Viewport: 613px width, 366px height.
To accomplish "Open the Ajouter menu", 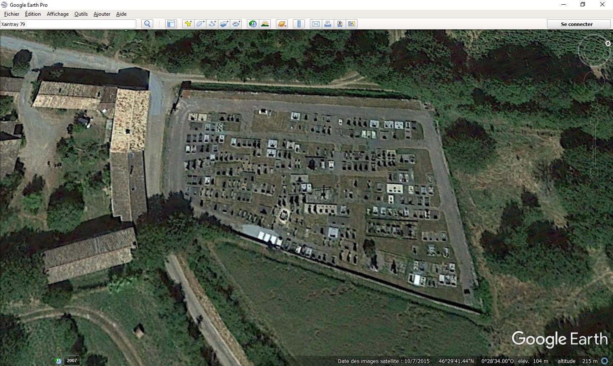I will (x=102, y=14).
